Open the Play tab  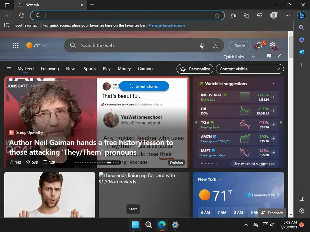107,69
